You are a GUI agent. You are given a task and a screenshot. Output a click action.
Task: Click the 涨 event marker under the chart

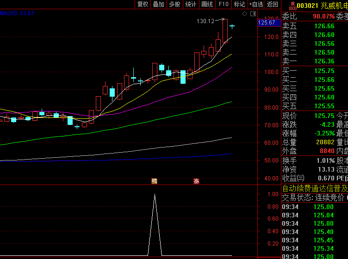(x=196, y=181)
